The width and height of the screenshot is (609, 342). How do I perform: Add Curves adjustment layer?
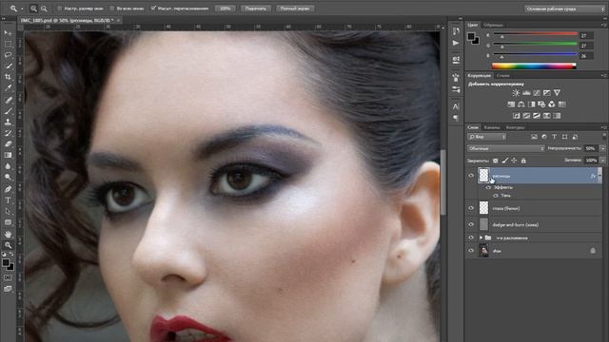click(x=537, y=93)
